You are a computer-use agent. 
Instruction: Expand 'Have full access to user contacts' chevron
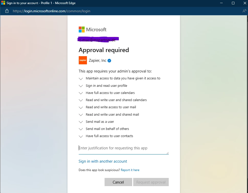click(81, 137)
